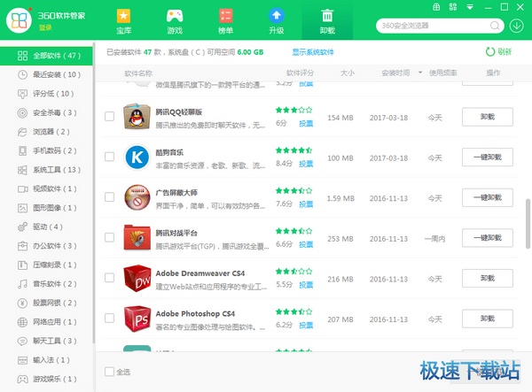
Task: Toggle the 全选 select-all checkbox
Action: (x=109, y=372)
